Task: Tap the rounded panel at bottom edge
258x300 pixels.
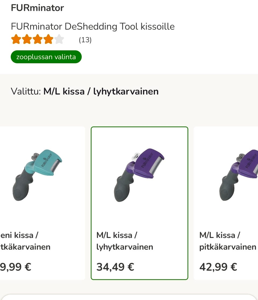Action: 129,297
